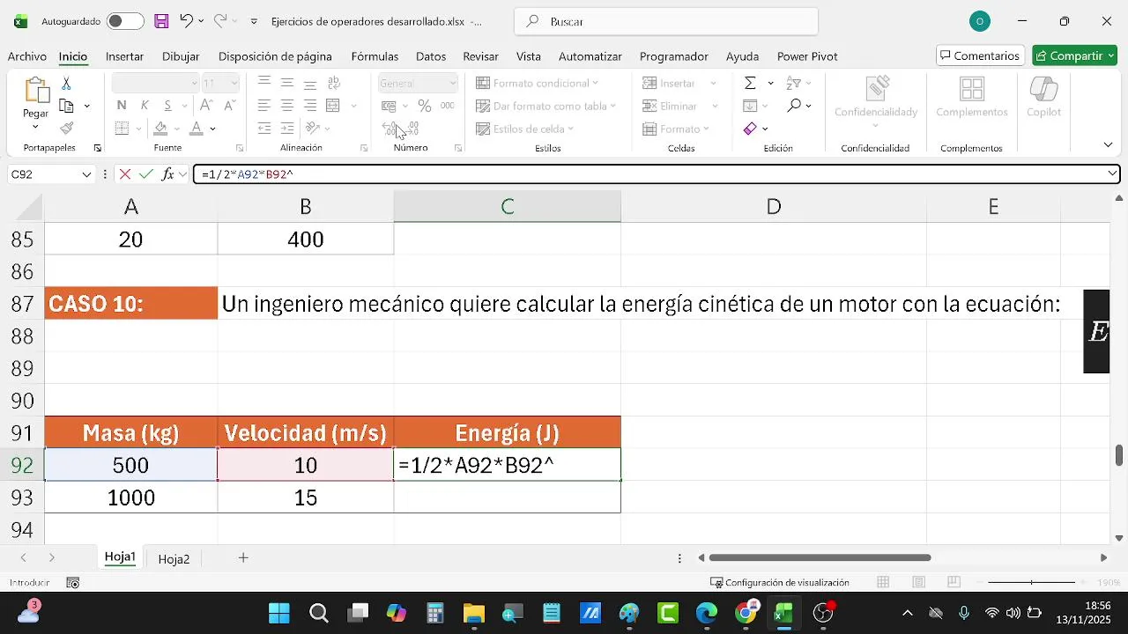Switch to the Vista tab

pos(529,56)
